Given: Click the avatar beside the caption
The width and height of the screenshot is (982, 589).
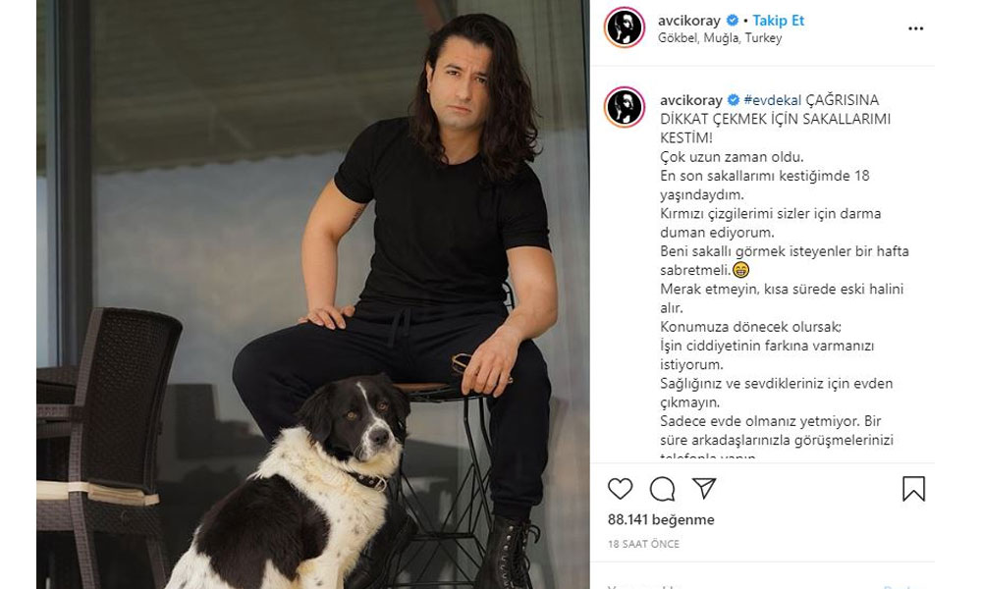Looking at the screenshot, I should 625,107.
